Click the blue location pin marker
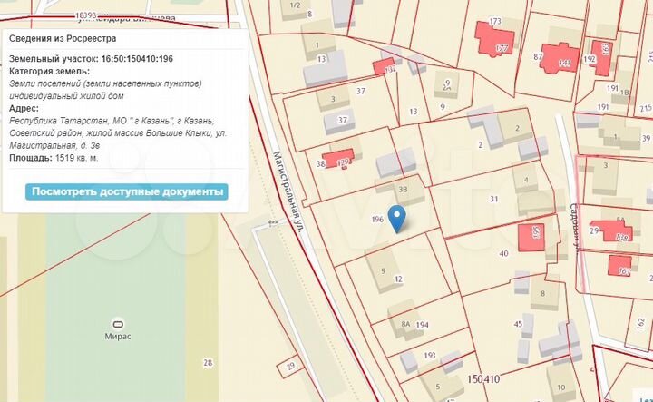The width and height of the screenshot is (653, 402). [396, 219]
